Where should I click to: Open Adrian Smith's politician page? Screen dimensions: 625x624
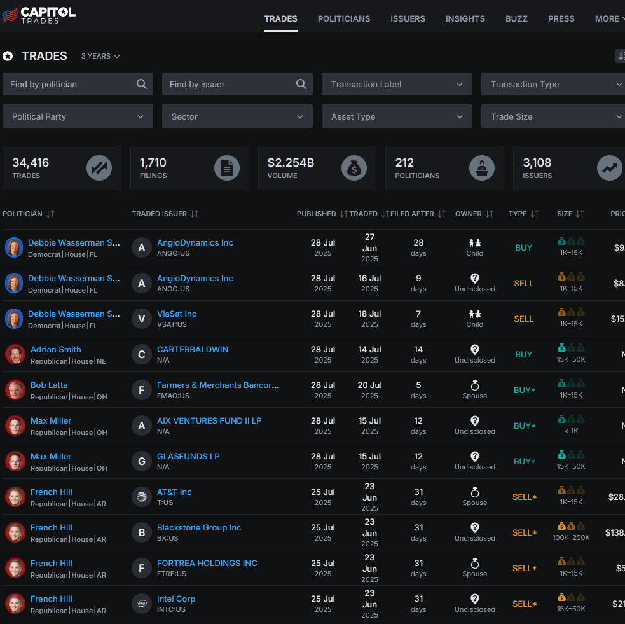pos(56,350)
